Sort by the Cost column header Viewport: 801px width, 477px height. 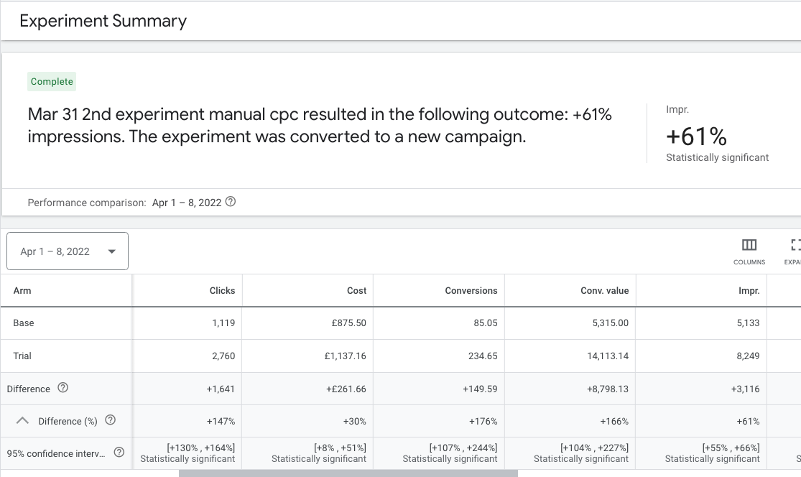tap(356, 290)
